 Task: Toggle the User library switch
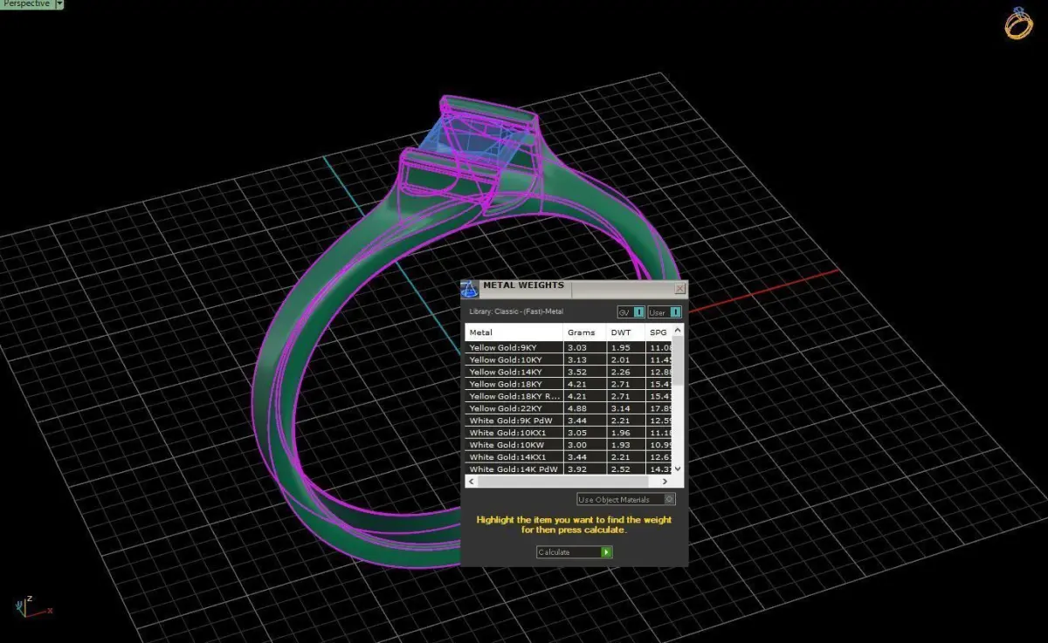point(665,312)
